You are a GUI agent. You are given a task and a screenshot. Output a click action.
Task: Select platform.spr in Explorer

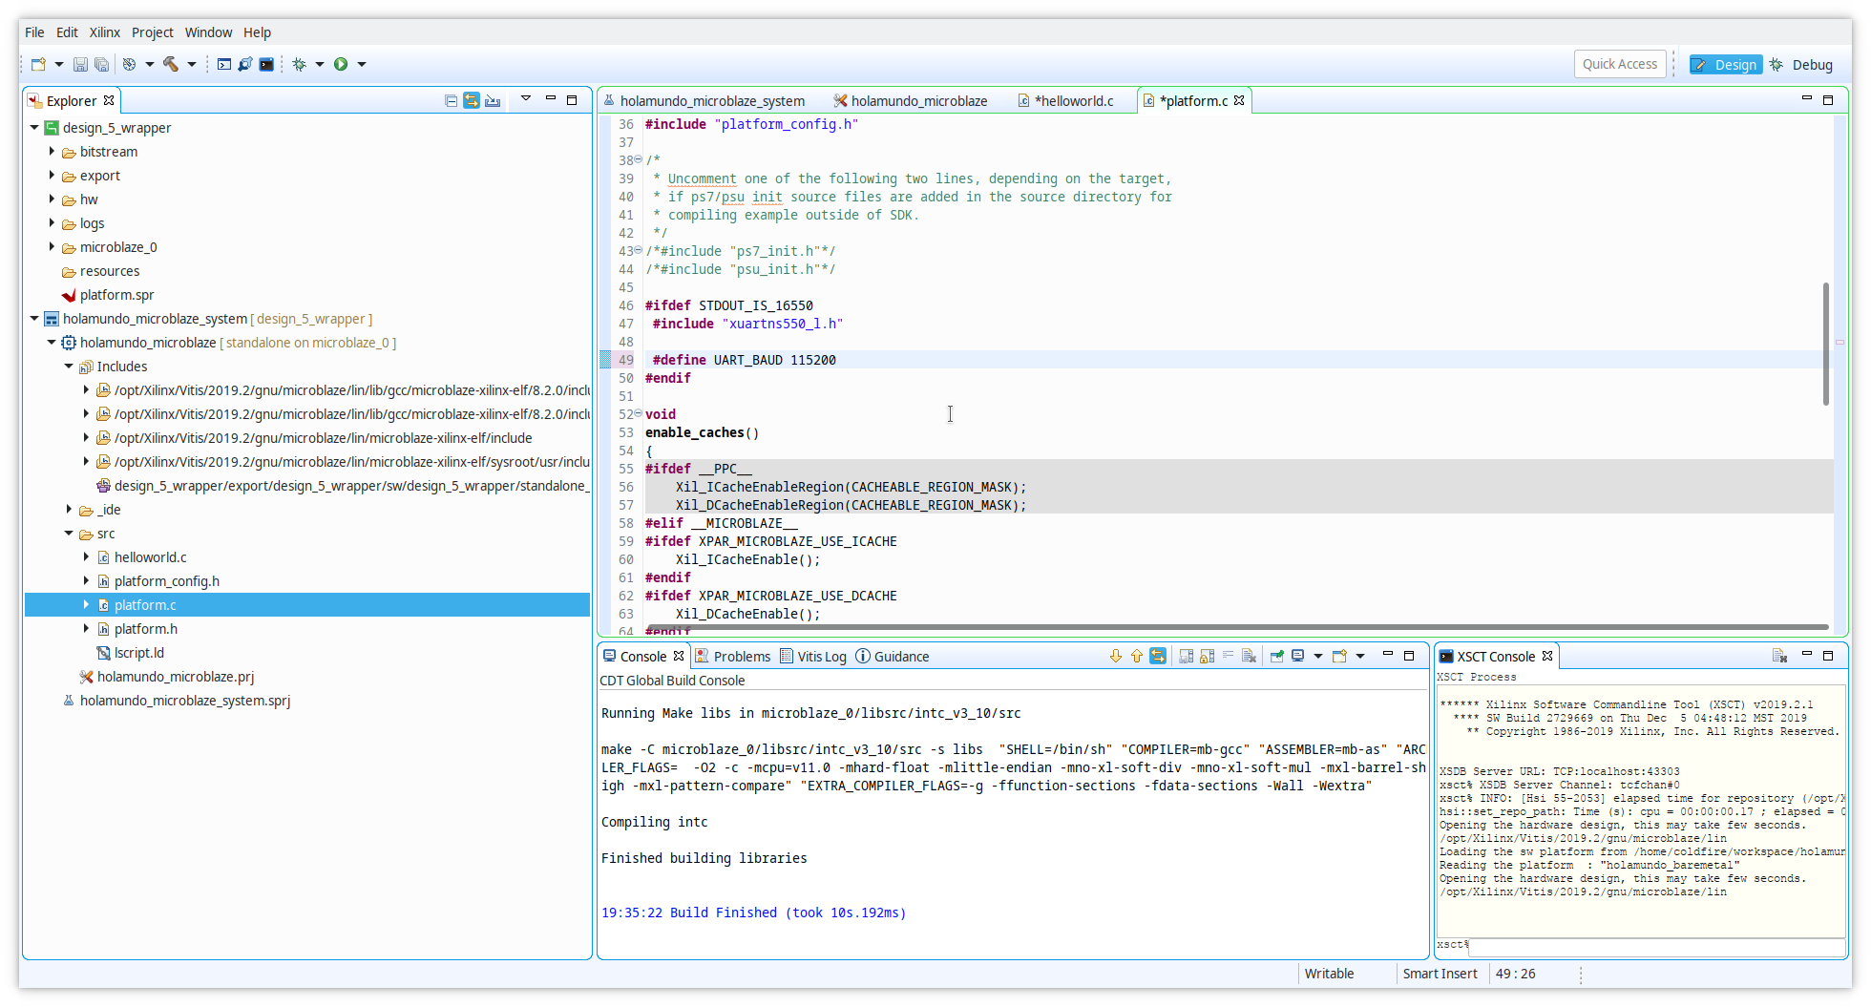coord(116,295)
